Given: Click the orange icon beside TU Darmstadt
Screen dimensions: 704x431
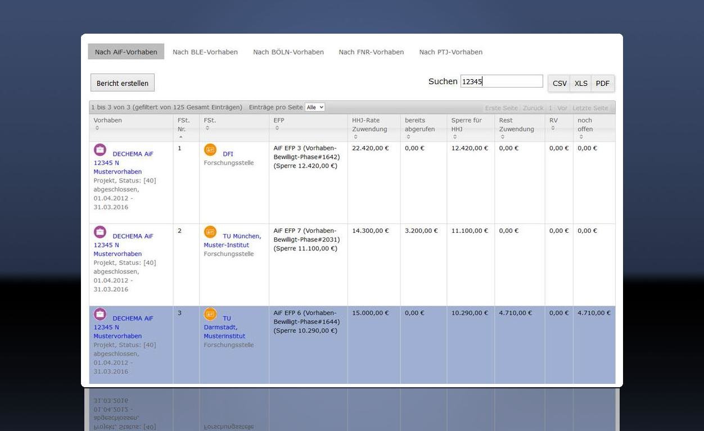Looking at the screenshot, I should [x=210, y=314].
